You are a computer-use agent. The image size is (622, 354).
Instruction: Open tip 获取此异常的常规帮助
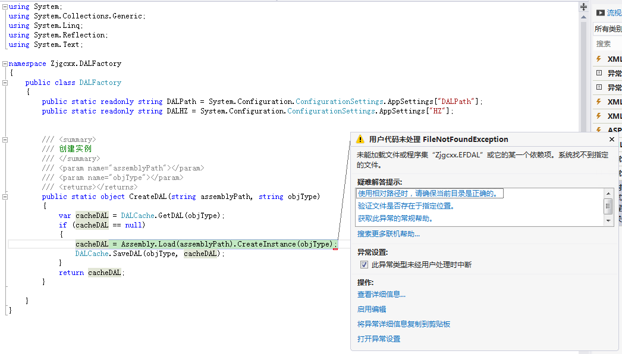pyautogui.click(x=395, y=219)
